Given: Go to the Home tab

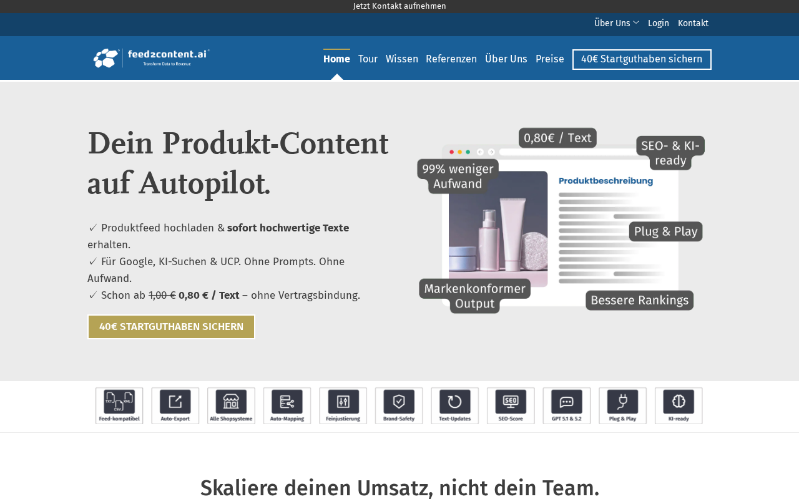Looking at the screenshot, I should 336,59.
